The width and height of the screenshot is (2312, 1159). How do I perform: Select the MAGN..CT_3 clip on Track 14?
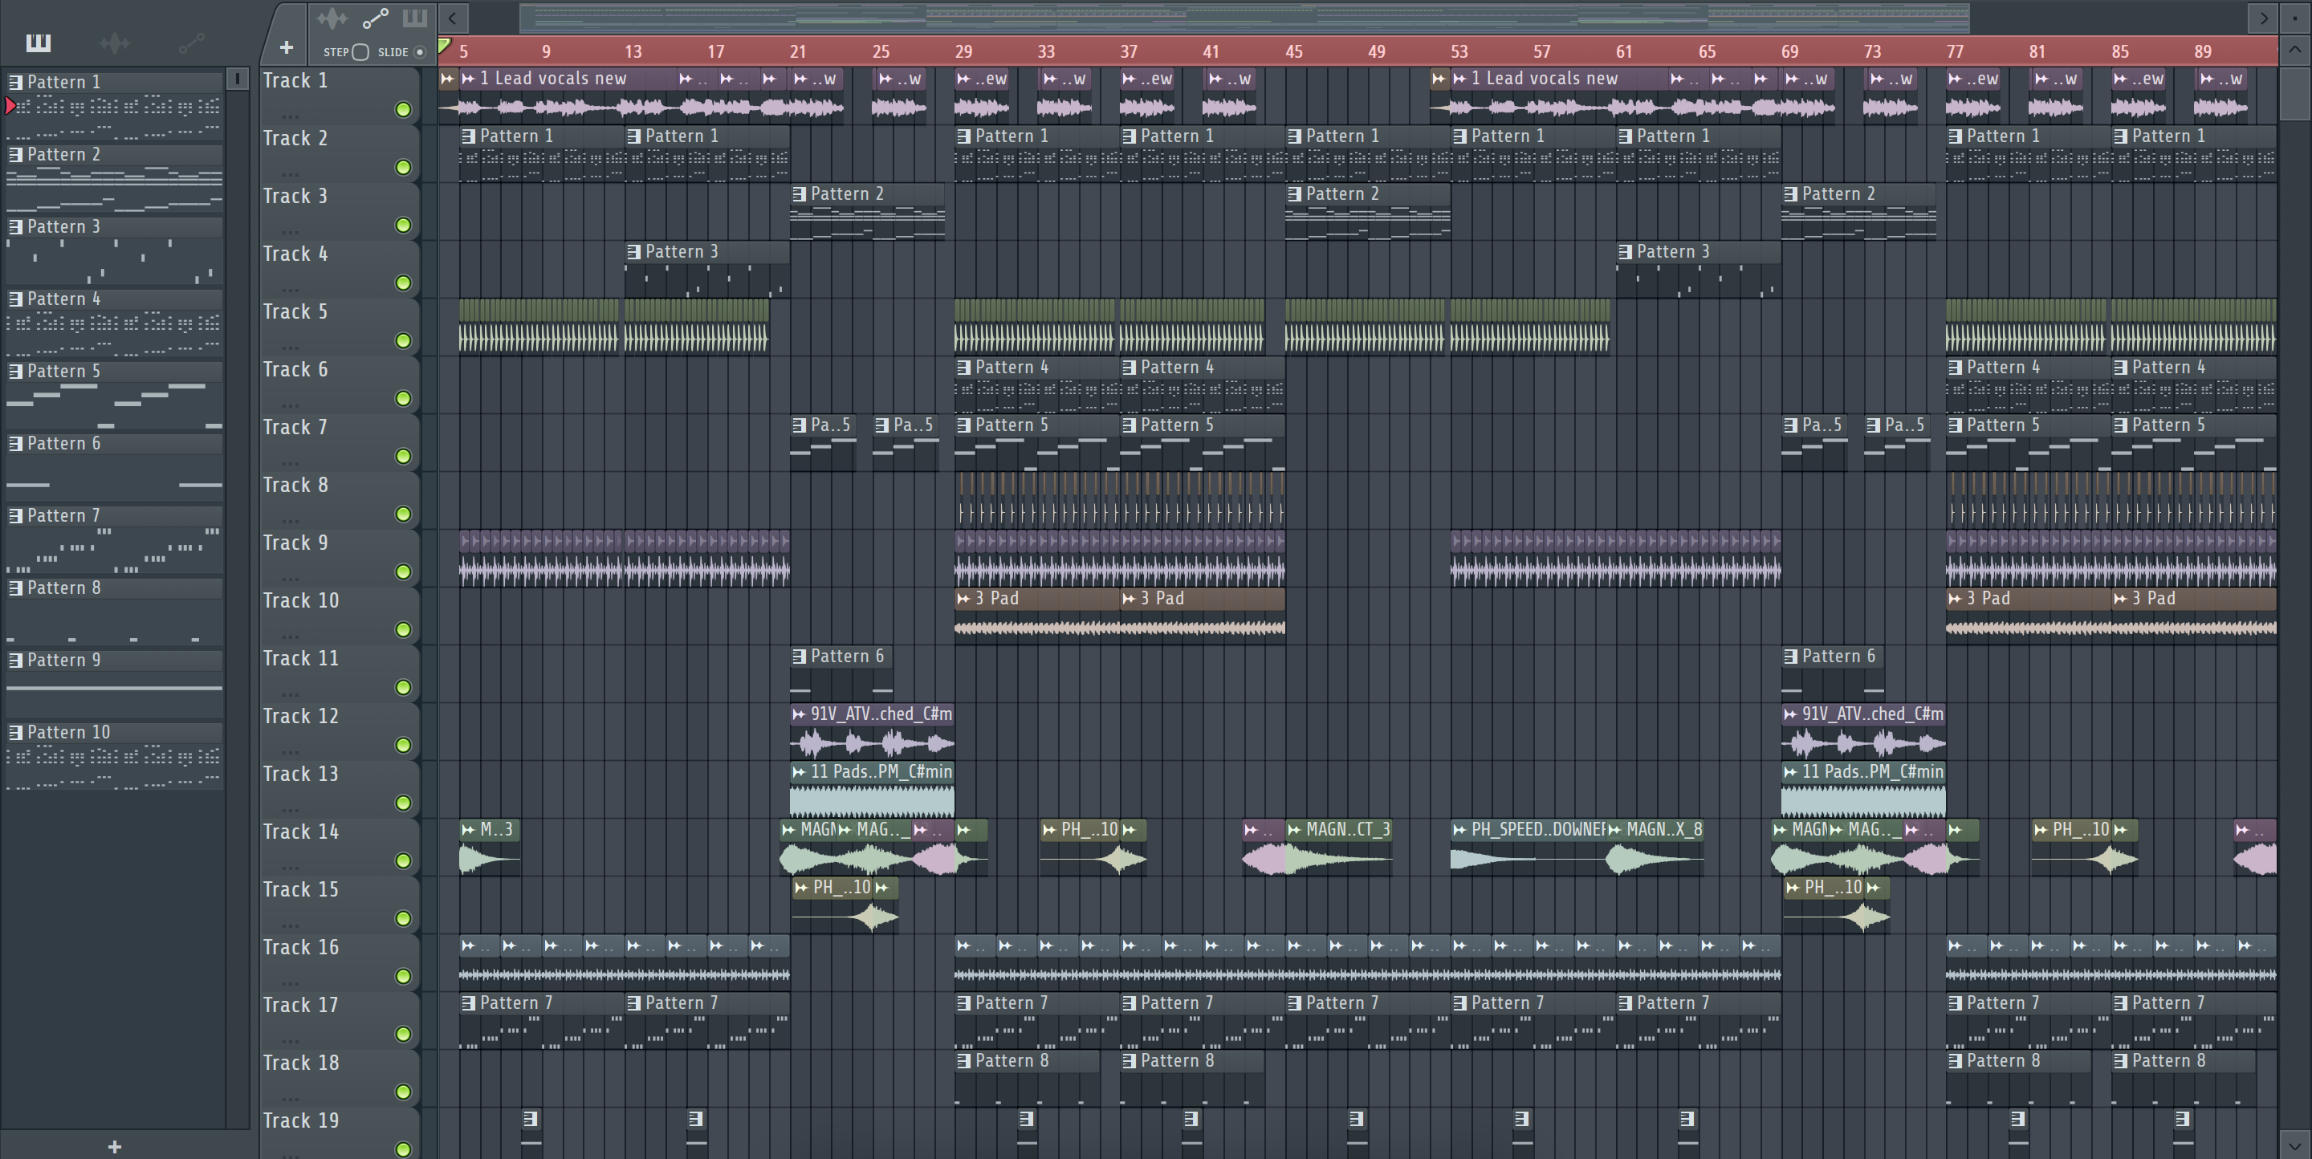pos(1338,848)
